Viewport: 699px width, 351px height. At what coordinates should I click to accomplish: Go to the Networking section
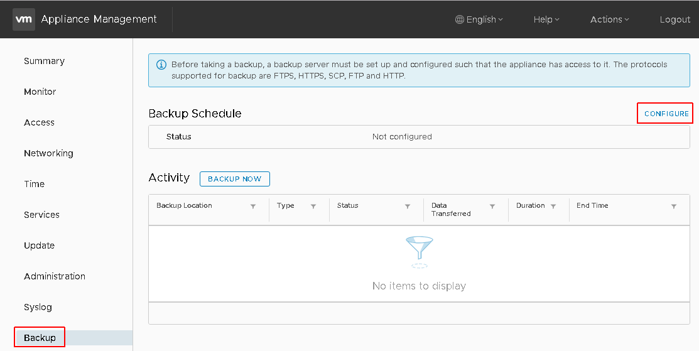click(48, 153)
